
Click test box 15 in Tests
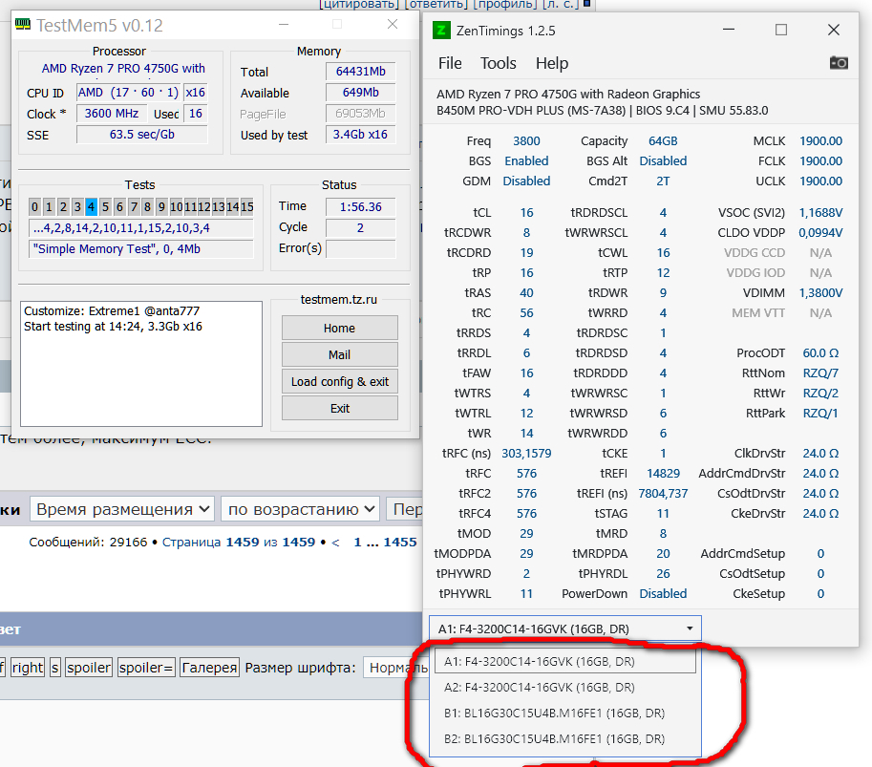(x=247, y=207)
